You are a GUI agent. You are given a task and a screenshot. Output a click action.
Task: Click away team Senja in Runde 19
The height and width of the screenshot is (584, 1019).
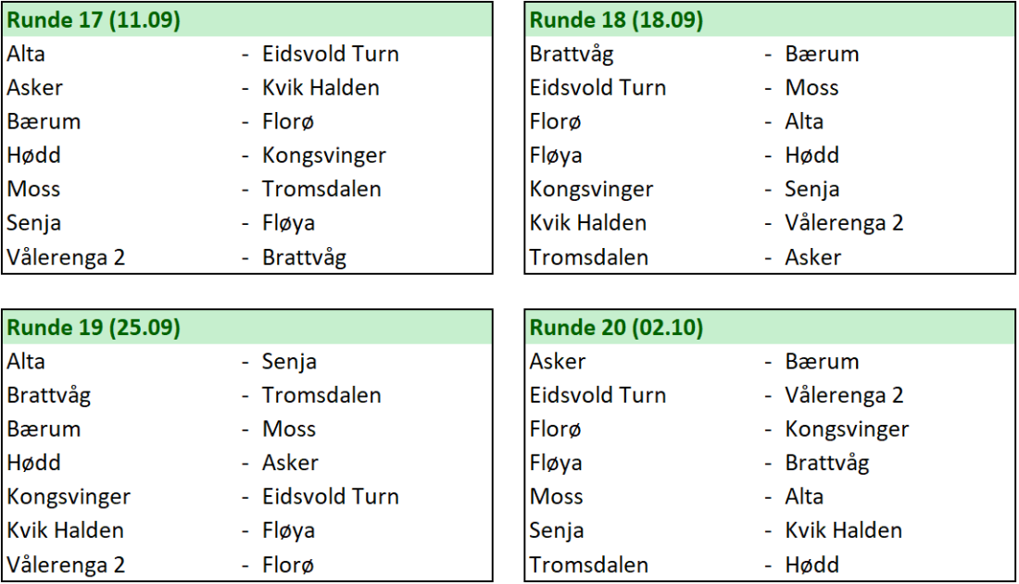tap(289, 361)
